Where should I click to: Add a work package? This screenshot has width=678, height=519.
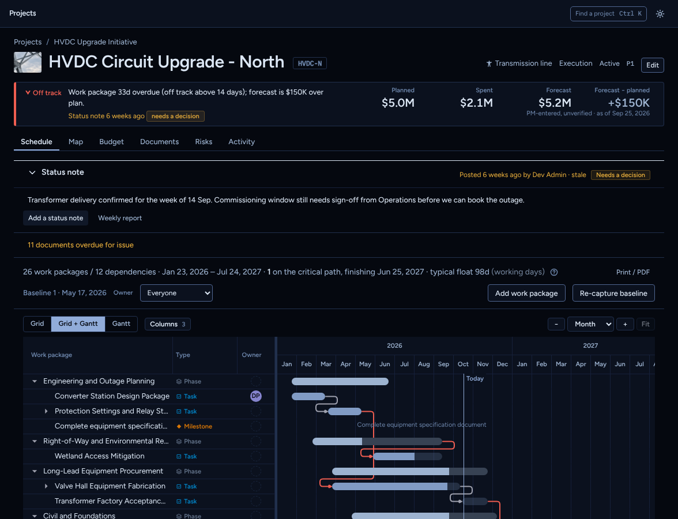(x=526, y=293)
